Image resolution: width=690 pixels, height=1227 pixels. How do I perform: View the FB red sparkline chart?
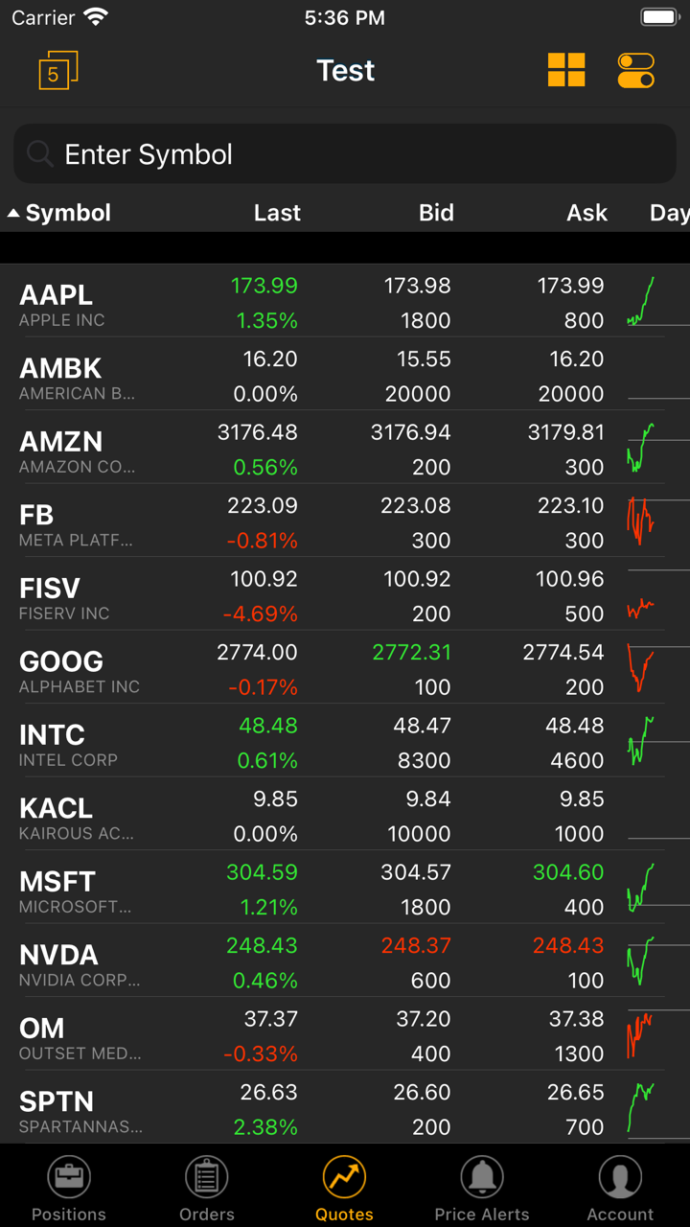point(640,521)
